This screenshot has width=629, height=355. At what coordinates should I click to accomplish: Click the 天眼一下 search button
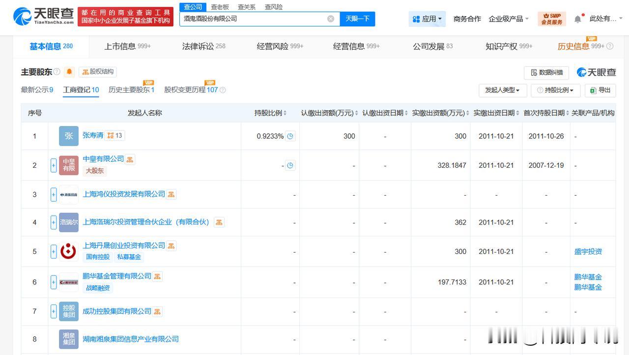357,19
